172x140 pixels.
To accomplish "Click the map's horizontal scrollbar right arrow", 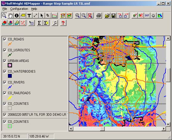I will (164, 129).
